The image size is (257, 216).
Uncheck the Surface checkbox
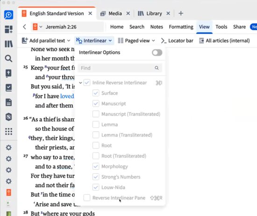coord(96,93)
